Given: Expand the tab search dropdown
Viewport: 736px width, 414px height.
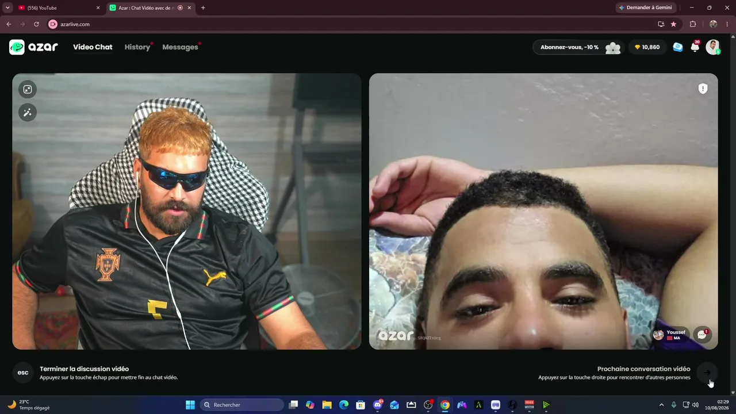Looking at the screenshot, I should pyautogui.click(x=7, y=8).
